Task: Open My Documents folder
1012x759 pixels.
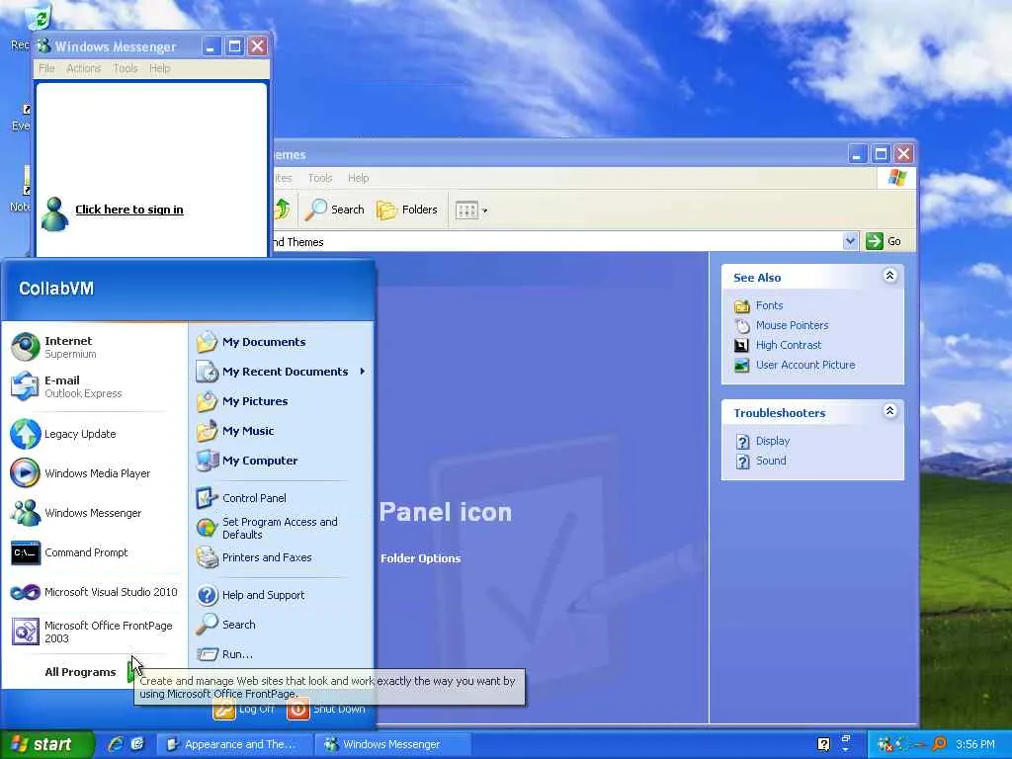Action: [282, 341]
